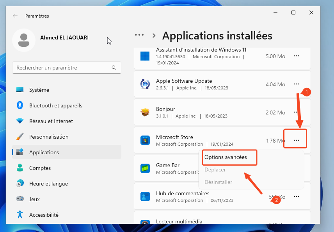
Task: Open the Système settings category
Action: click(x=39, y=90)
